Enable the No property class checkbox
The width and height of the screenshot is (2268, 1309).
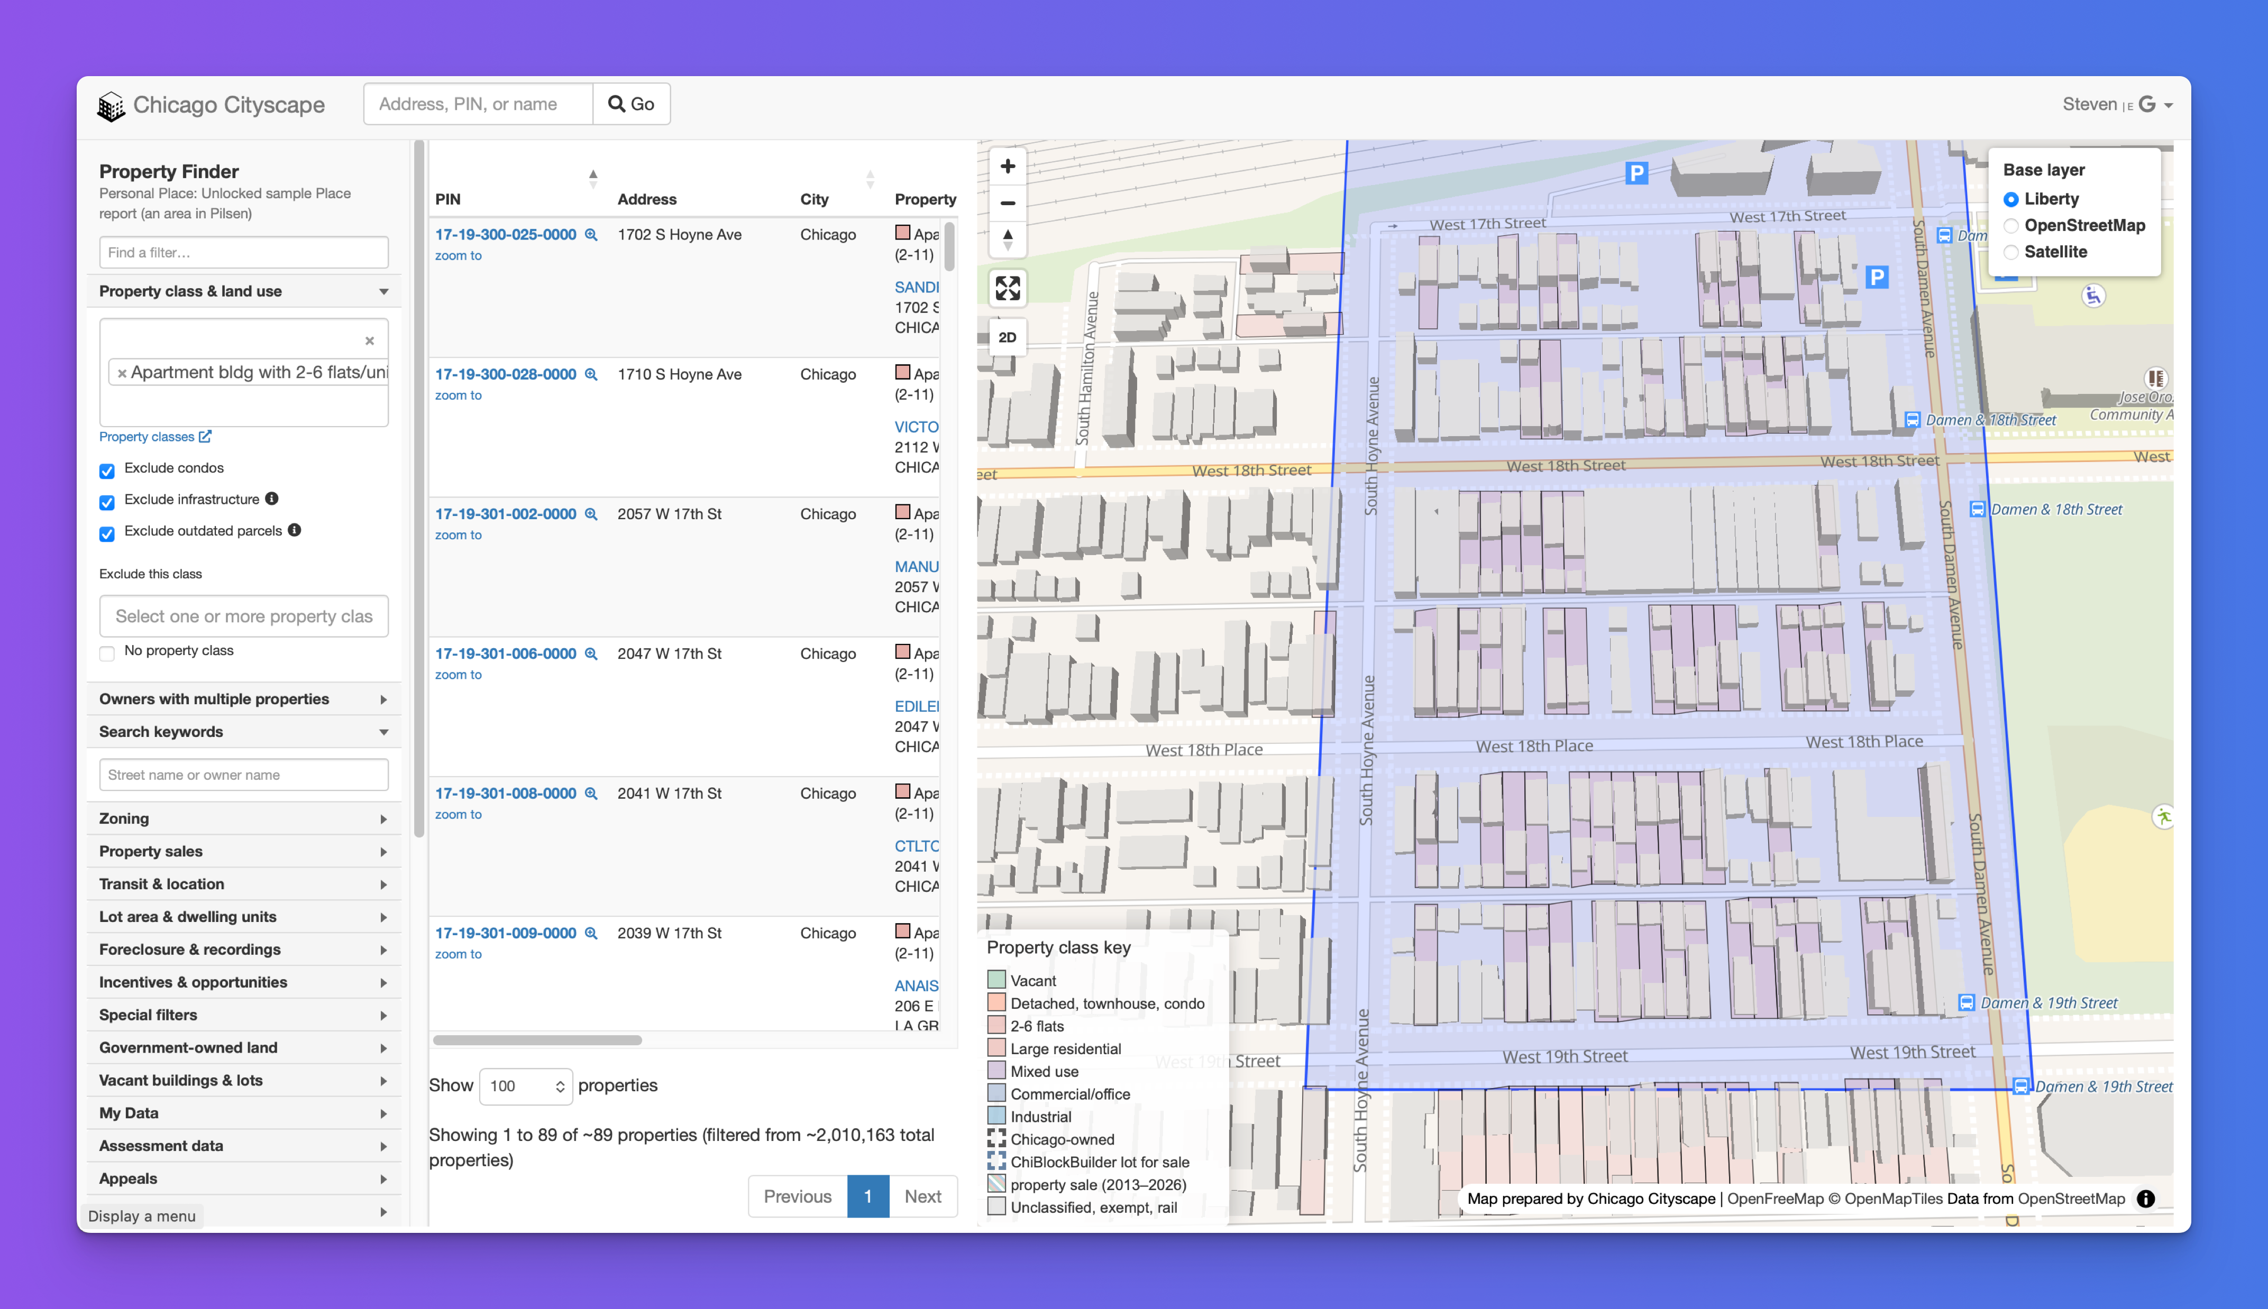(x=107, y=653)
